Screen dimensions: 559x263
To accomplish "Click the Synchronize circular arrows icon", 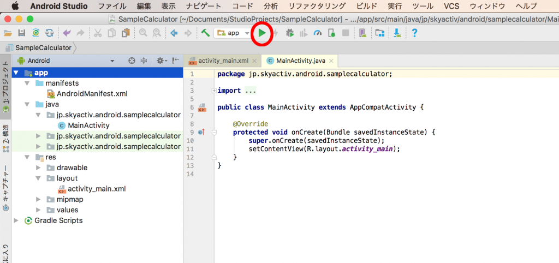I will (35, 33).
